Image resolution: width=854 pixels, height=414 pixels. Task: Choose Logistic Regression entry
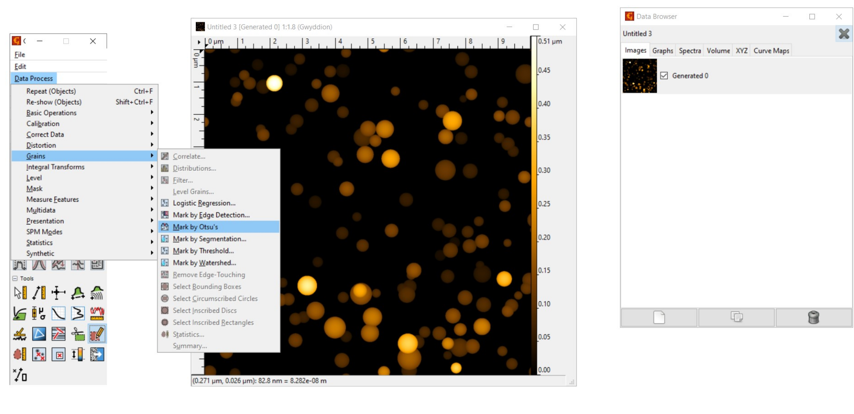219,203
